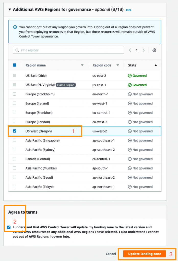
Task: Click the Region code column header
Action: tap(102, 65)
